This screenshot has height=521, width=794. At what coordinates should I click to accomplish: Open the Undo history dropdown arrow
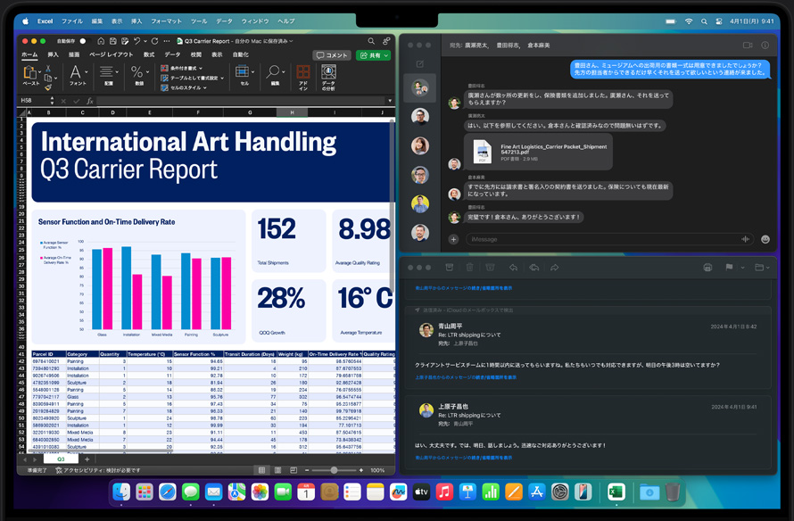[x=145, y=41]
